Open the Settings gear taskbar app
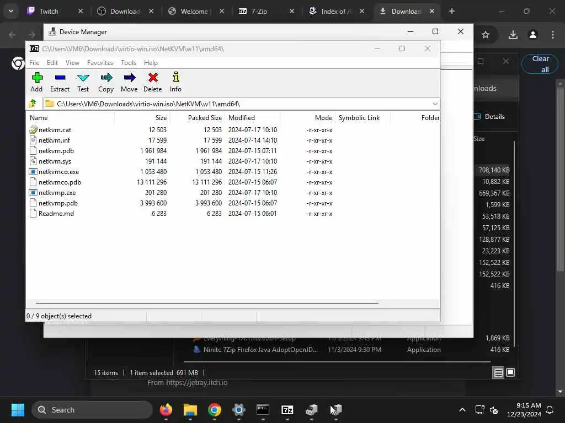Image resolution: width=565 pixels, height=423 pixels. pyautogui.click(x=238, y=410)
